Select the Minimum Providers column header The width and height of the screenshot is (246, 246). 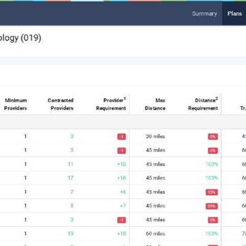(x=16, y=104)
